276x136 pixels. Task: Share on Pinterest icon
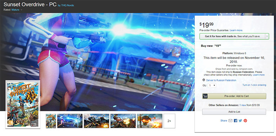point(245,121)
